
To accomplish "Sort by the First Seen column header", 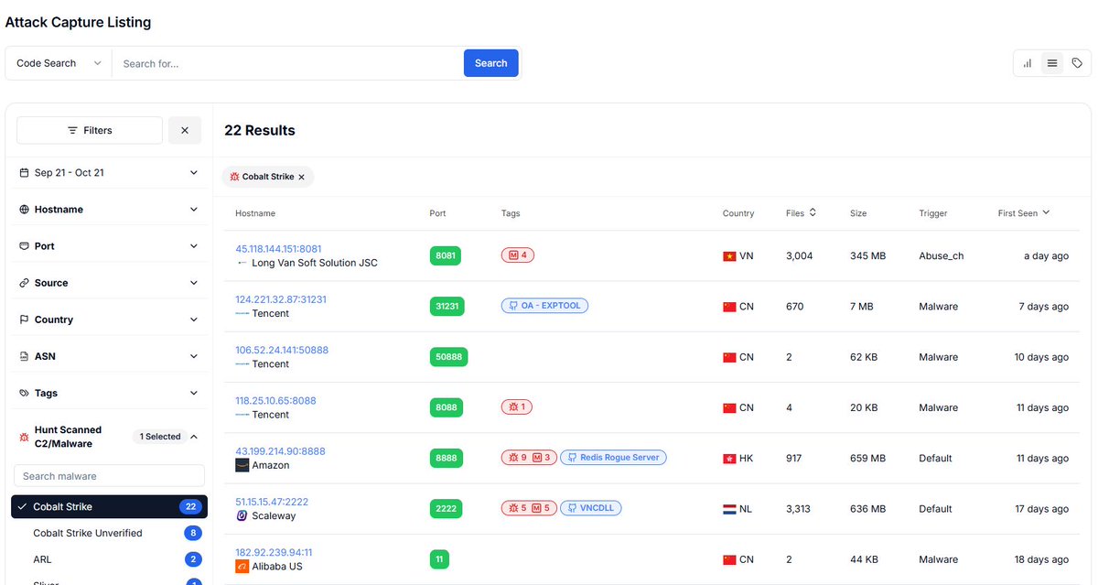I will click(x=1024, y=212).
